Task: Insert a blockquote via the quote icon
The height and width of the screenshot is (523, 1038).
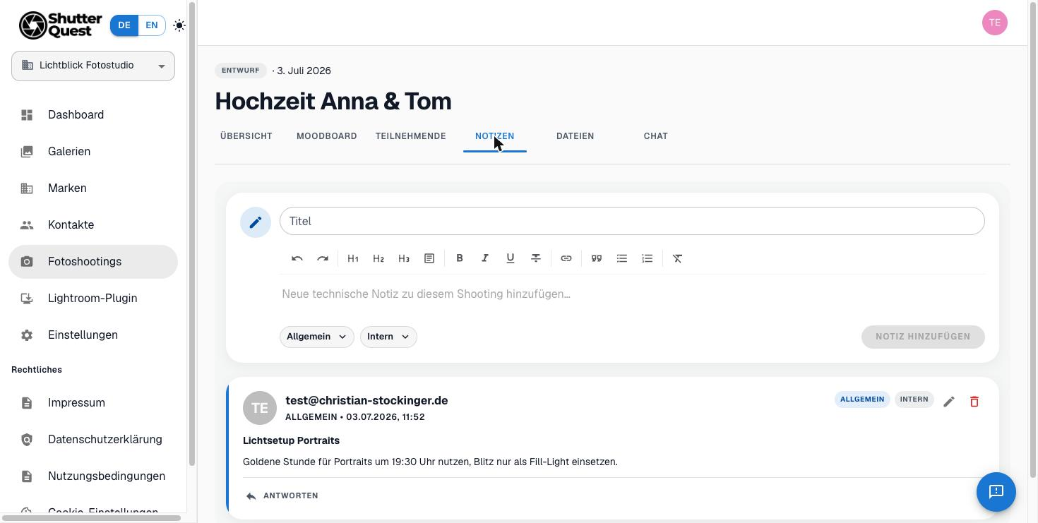Action: (x=597, y=258)
